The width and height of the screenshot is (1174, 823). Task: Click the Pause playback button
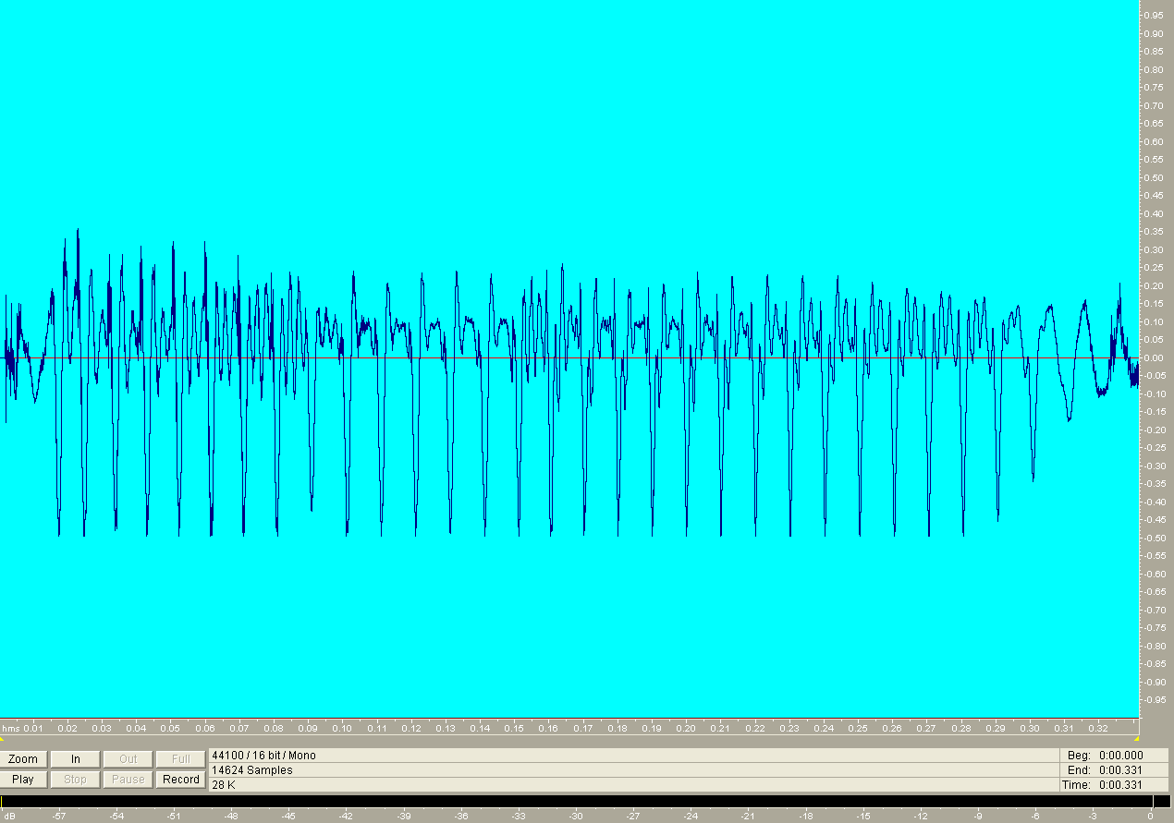click(128, 779)
